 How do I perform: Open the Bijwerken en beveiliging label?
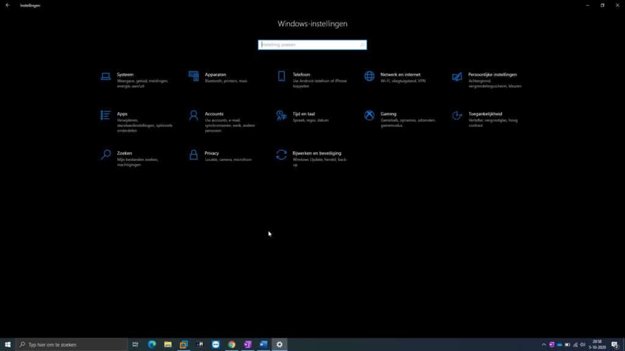(317, 153)
